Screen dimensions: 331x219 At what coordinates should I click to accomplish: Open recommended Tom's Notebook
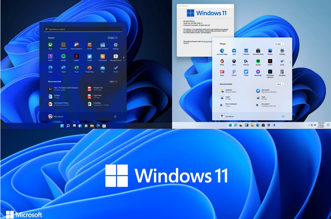click(229, 105)
